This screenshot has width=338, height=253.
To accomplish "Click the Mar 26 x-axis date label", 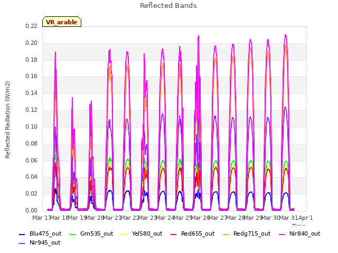I will (201, 218).
